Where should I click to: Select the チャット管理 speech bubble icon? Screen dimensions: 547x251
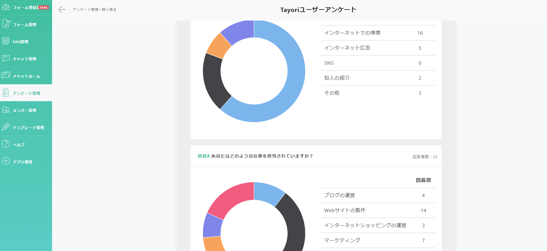tap(6, 58)
